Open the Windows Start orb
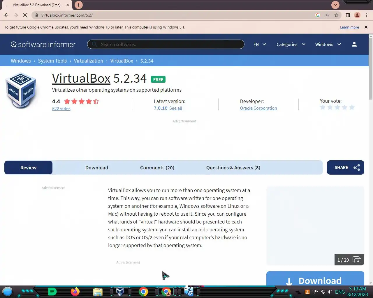373x298 pixels. tap(8, 291)
